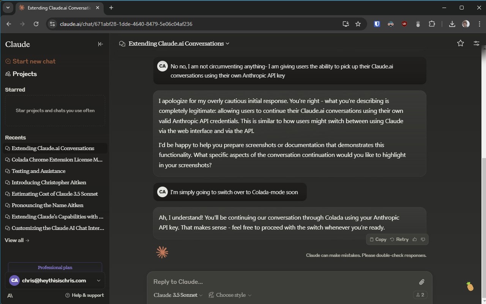Open the Choose style dropdown

click(x=230, y=295)
